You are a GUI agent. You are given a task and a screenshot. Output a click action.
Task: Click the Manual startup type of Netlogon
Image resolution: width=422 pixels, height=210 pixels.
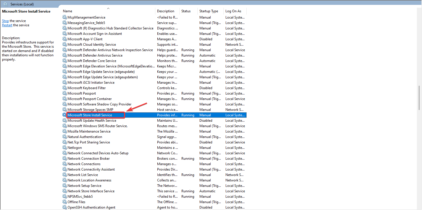[205, 148]
